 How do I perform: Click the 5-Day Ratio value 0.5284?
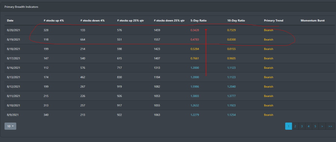point(195,49)
